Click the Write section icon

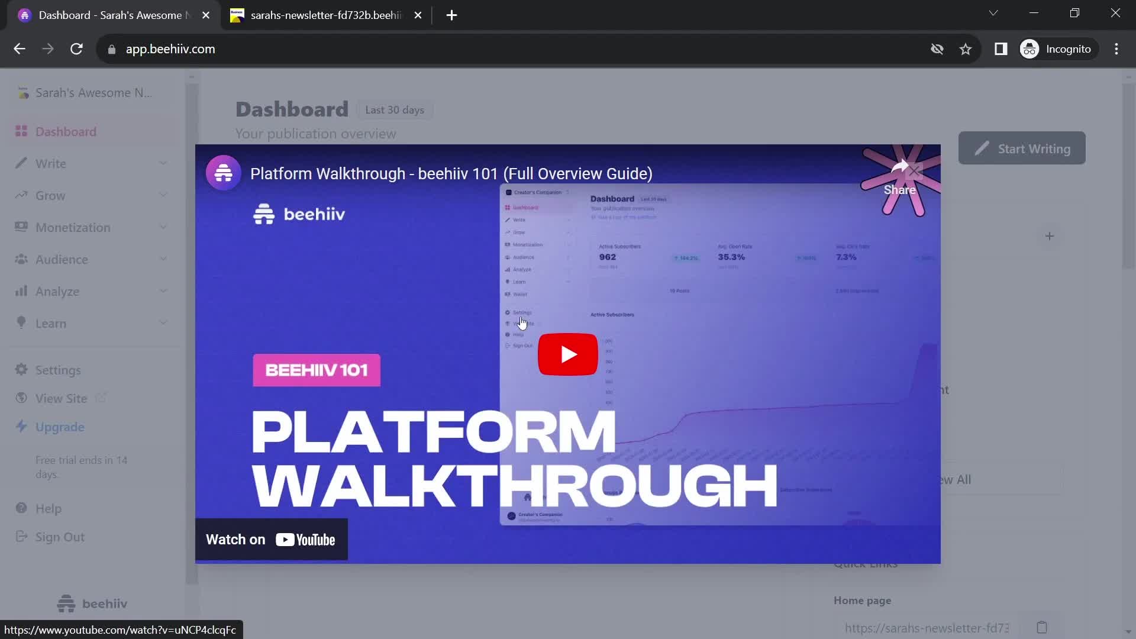[21, 163]
